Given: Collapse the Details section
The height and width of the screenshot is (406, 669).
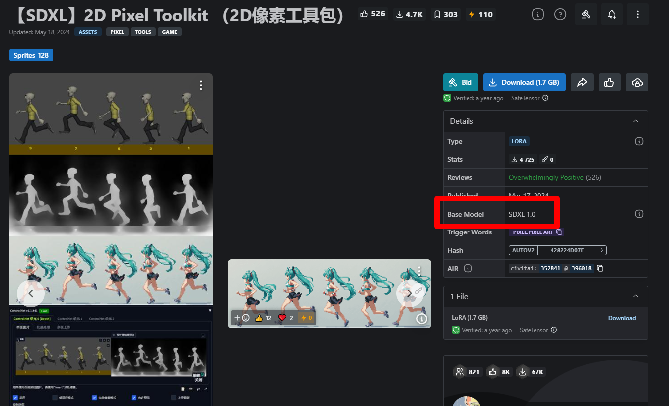Looking at the screenshot, I should pyautogui.click(x=636, y=121).
